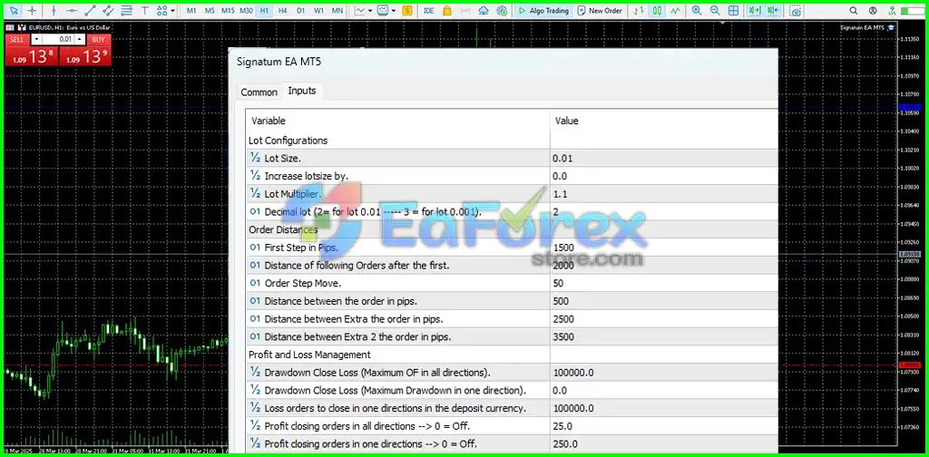Screen dimensions: 929x457
Task: Switch chart to W1 timeframe
Action: [x=318, y=11]
